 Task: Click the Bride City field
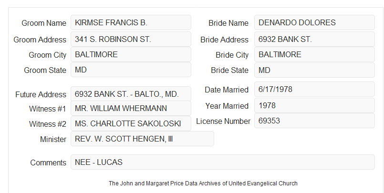click(314, 54)
